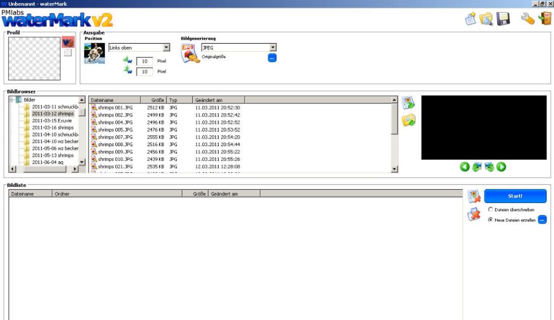Open the 'Links oben' position dropdown
554x320 pixels.
pyautogui.click(x=166, y=48)
